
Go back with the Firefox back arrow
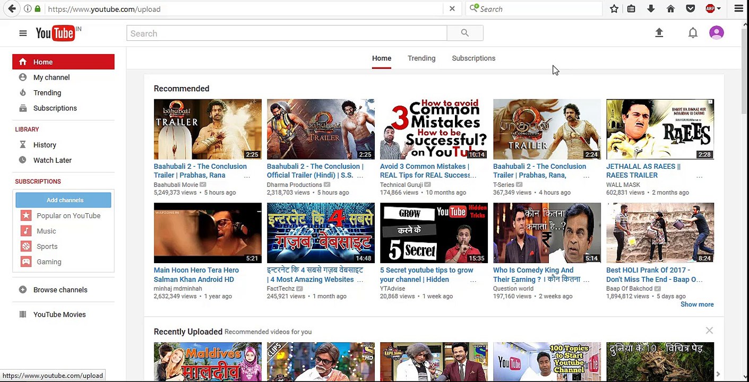tap(12, 9)
